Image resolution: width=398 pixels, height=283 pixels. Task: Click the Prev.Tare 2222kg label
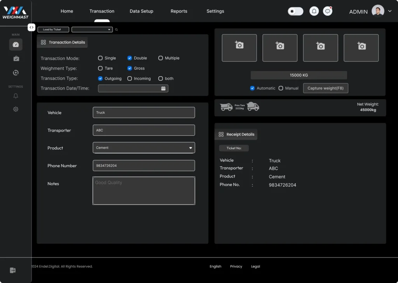(x=239, y=107)
